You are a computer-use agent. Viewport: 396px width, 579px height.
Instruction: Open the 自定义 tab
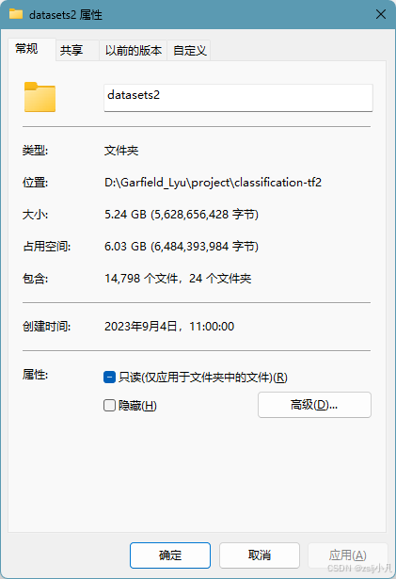click(x=189, y=51)
